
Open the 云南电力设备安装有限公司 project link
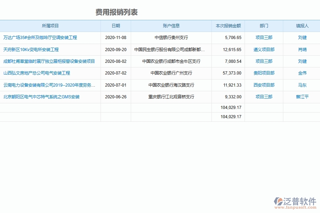[x=47, y=85]
